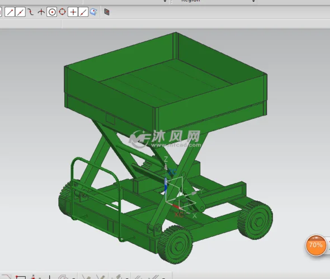This screenshot has width=330, height=279.
Task: Click the orange 70% floating badge
Action: (x=315, y=245)
